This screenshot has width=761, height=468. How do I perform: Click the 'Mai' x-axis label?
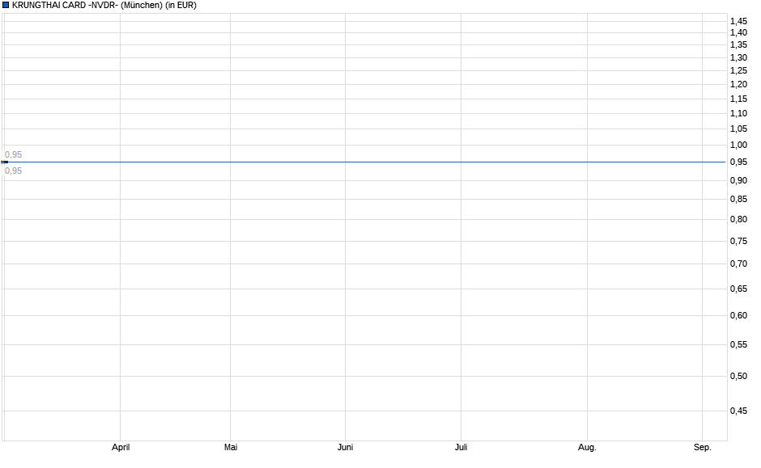pos(231,447)
